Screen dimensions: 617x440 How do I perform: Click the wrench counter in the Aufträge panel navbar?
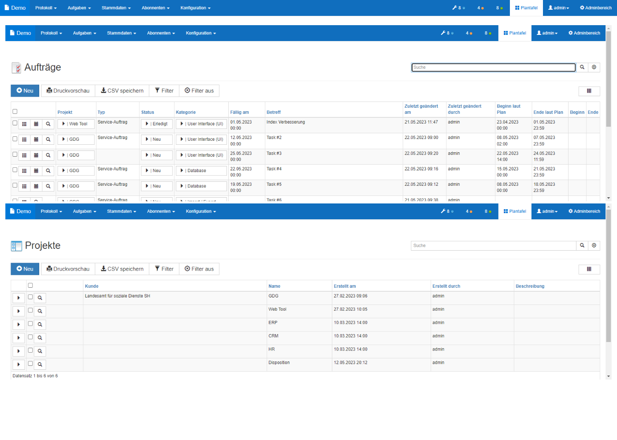pyautogui.click(x=447, y=33)
